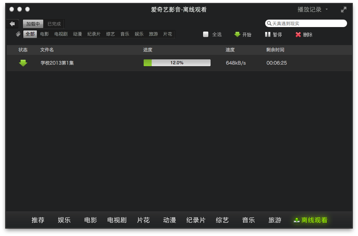The width and height of the screenshot is (358, 236).
Task: Open 动漫 in the bottom navigation
Action: pos(169,220)
